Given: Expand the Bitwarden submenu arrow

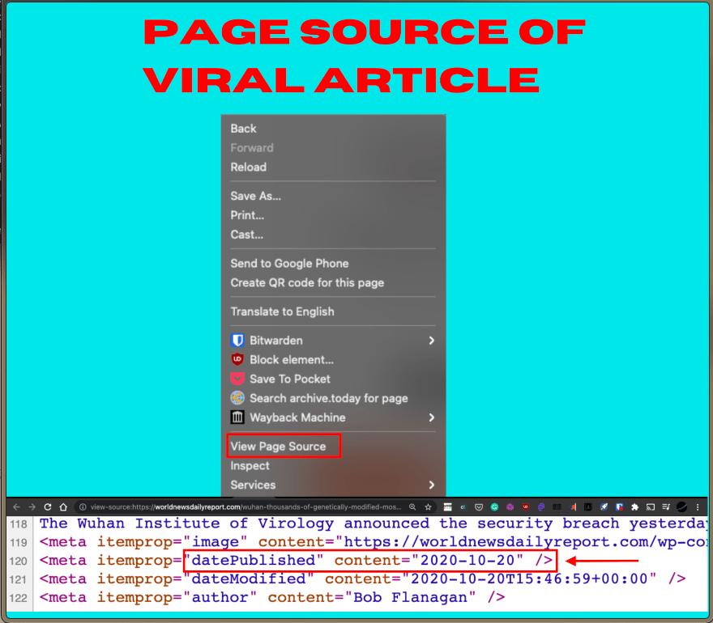Looking at the screenshot, I should pyautogui.click(x=432, y=340).
